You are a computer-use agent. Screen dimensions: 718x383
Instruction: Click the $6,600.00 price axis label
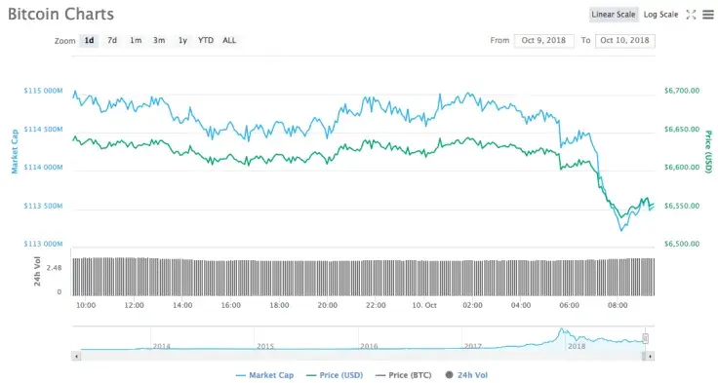682,168
